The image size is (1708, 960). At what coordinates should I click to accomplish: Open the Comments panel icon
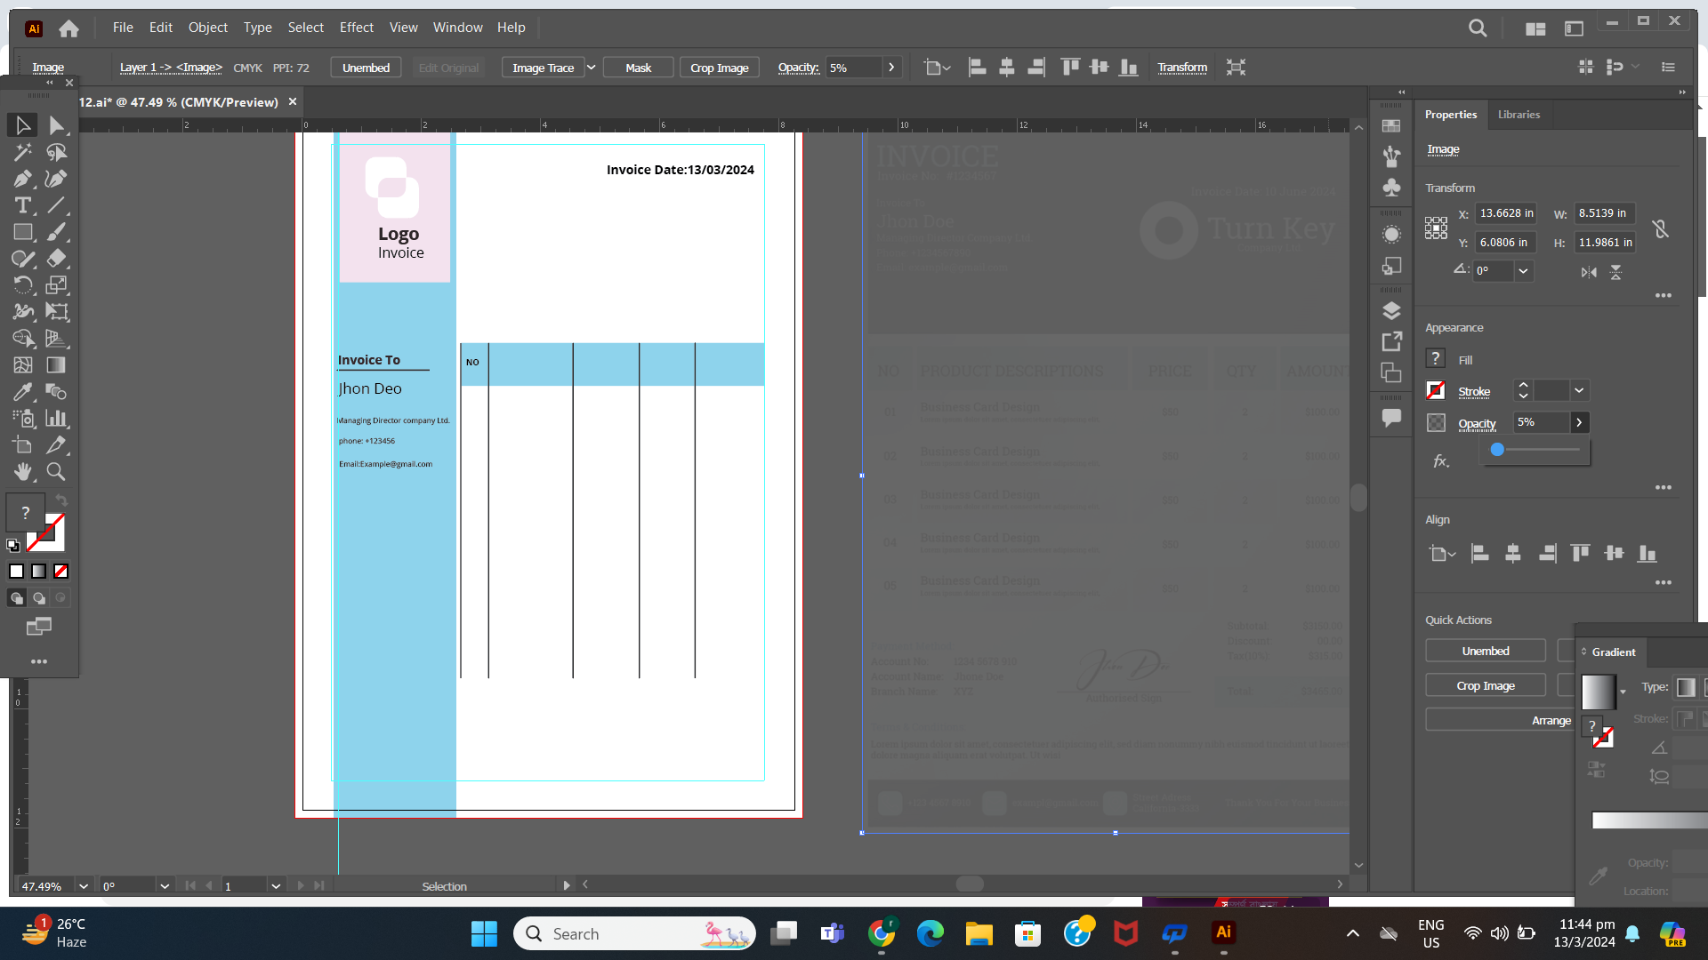pos(1391,418)
